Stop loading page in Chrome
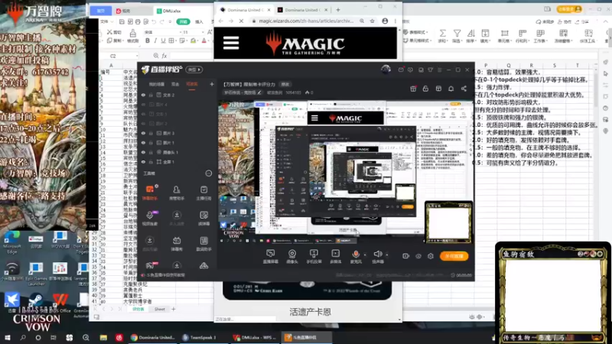This screenshot has height=344, width=612. (x=241, y=21)
